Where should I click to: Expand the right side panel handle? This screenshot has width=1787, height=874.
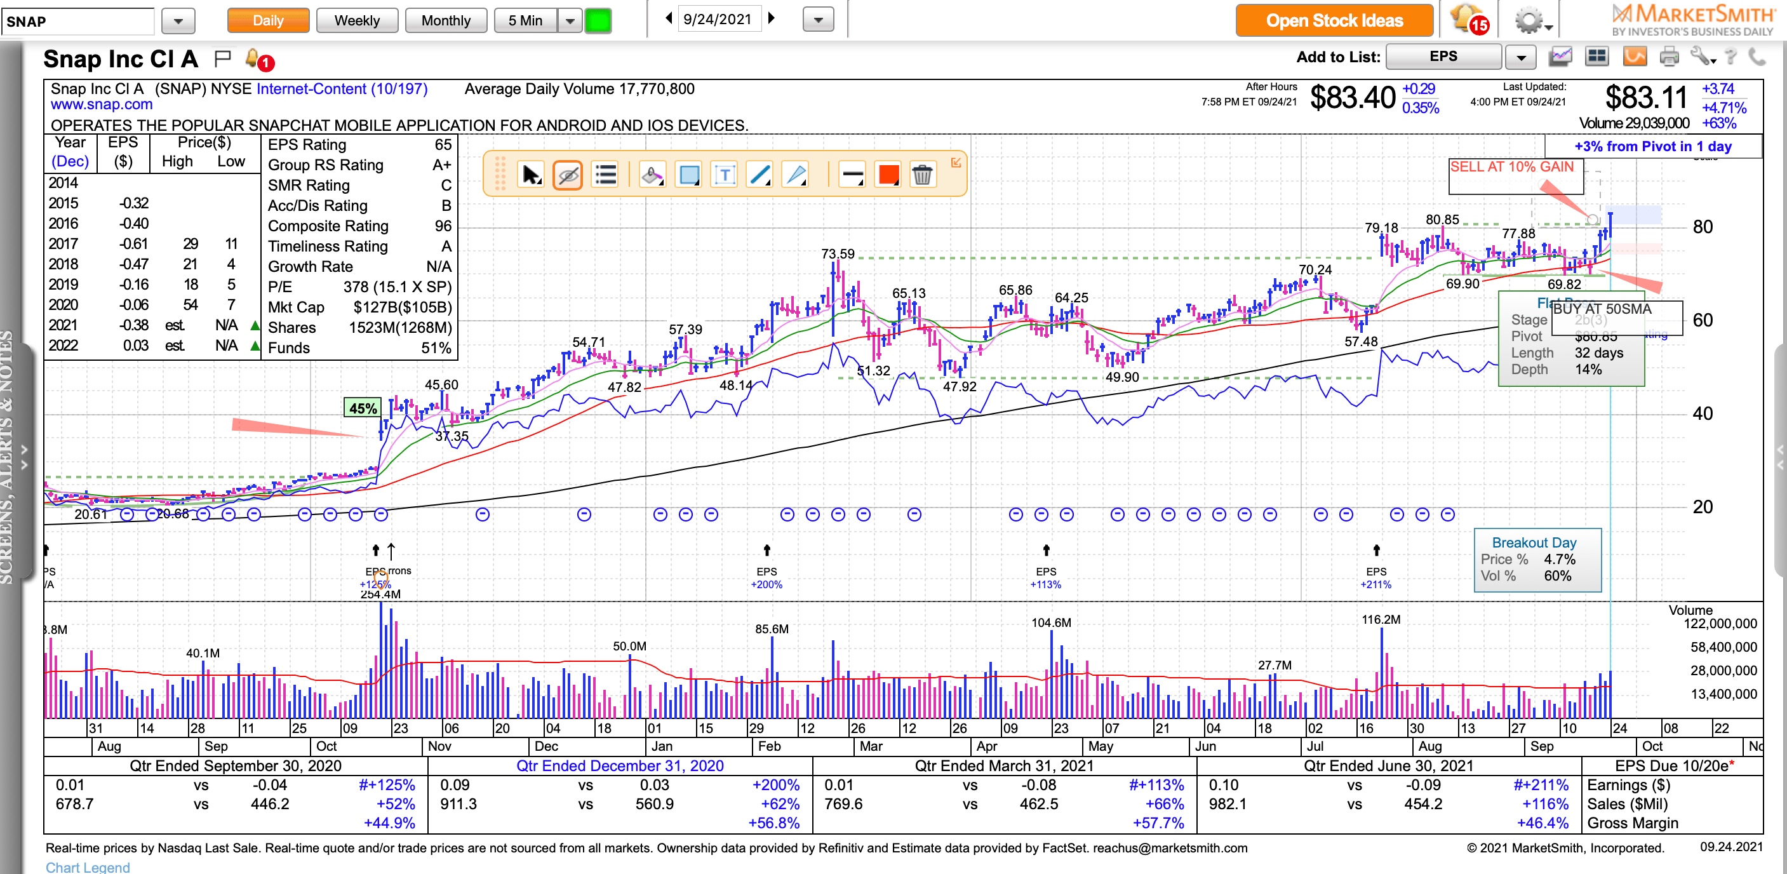(x=1780, y=458)
